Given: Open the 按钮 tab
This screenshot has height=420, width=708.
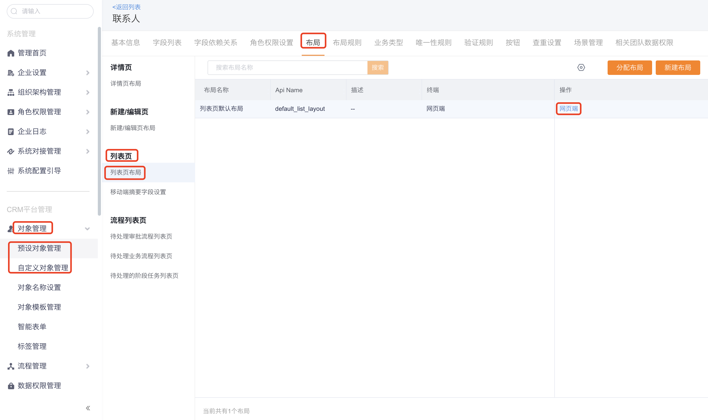Looking at the screenshot, I should coord(513,43).
